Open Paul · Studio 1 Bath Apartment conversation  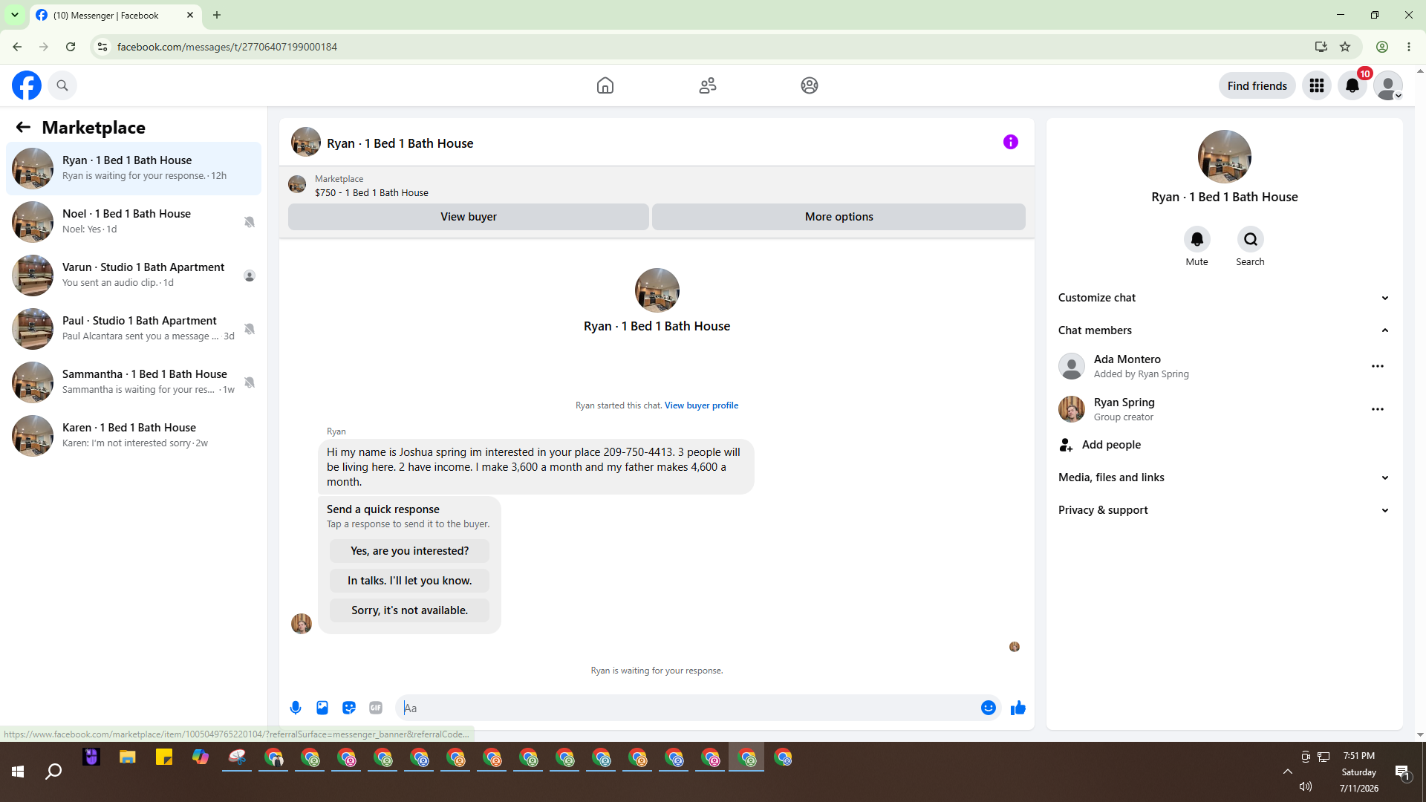[x=134, y=329]
